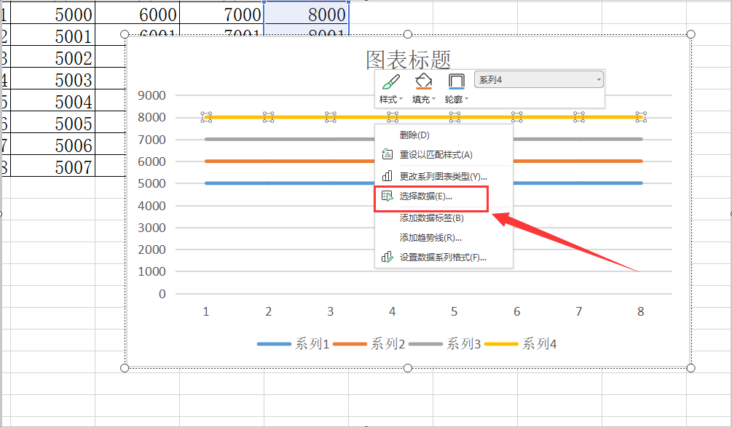Screen dimensions: 732x427
Task: Click the top-left chart resize handle
Action: tap(124, 34)
